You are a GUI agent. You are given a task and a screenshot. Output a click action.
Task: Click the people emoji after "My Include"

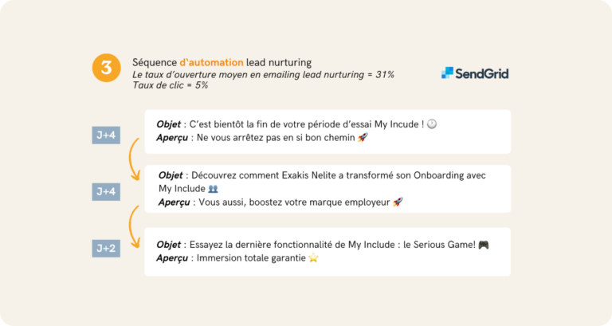(x=213, y=189)
